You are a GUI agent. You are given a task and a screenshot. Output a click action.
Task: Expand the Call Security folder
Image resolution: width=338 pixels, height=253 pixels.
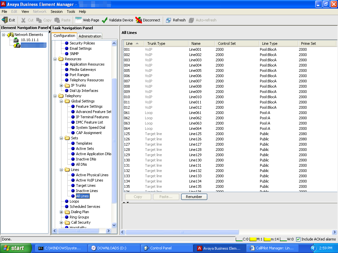(x=61, y=222)
